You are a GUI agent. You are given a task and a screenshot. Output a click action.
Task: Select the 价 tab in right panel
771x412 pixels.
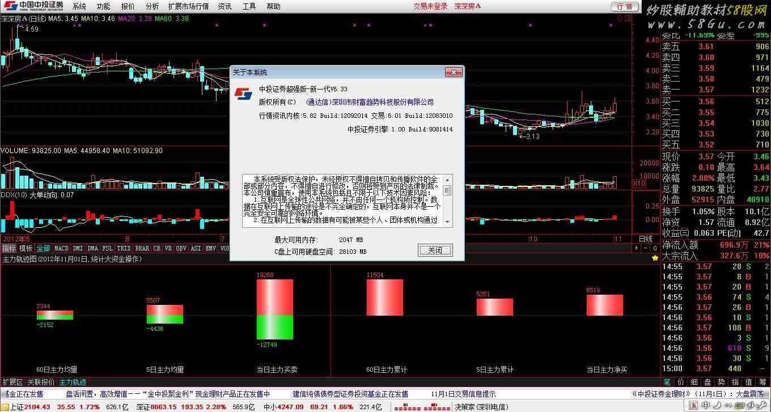681,382
